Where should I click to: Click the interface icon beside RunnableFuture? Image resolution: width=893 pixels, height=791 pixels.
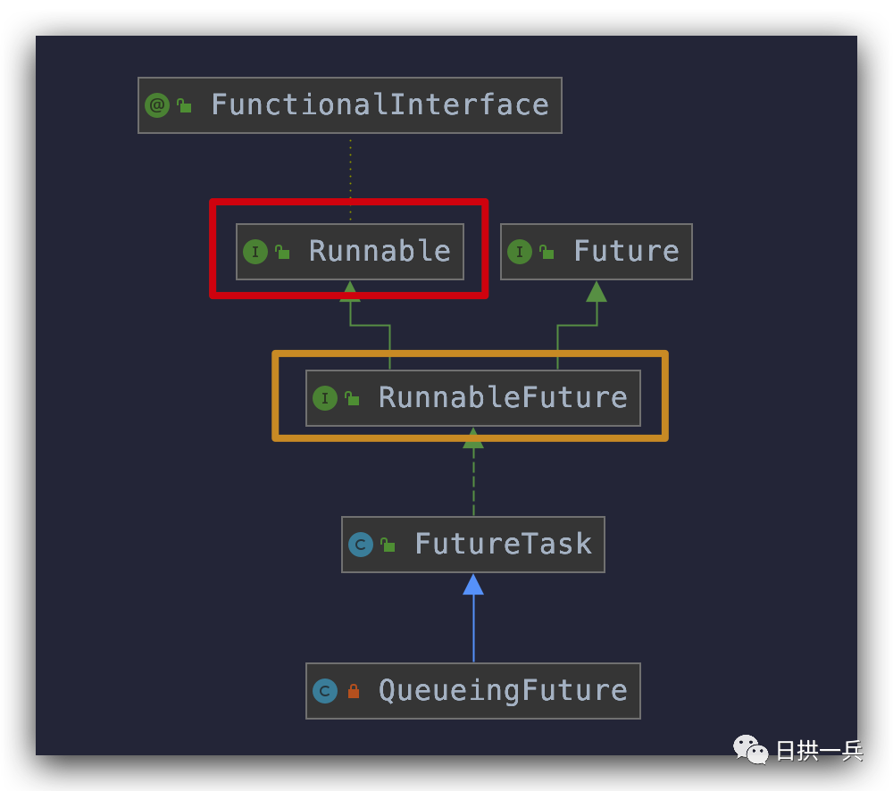[x=325, y=398]
